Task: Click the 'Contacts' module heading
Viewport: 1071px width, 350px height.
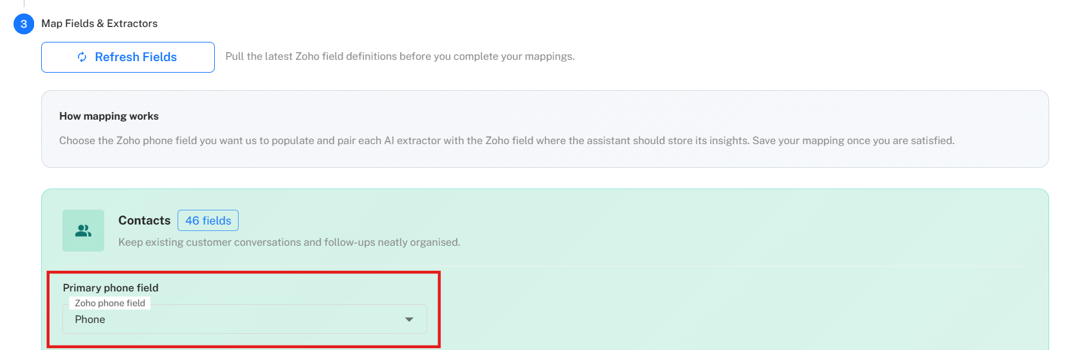Action: tap(144, 221)
